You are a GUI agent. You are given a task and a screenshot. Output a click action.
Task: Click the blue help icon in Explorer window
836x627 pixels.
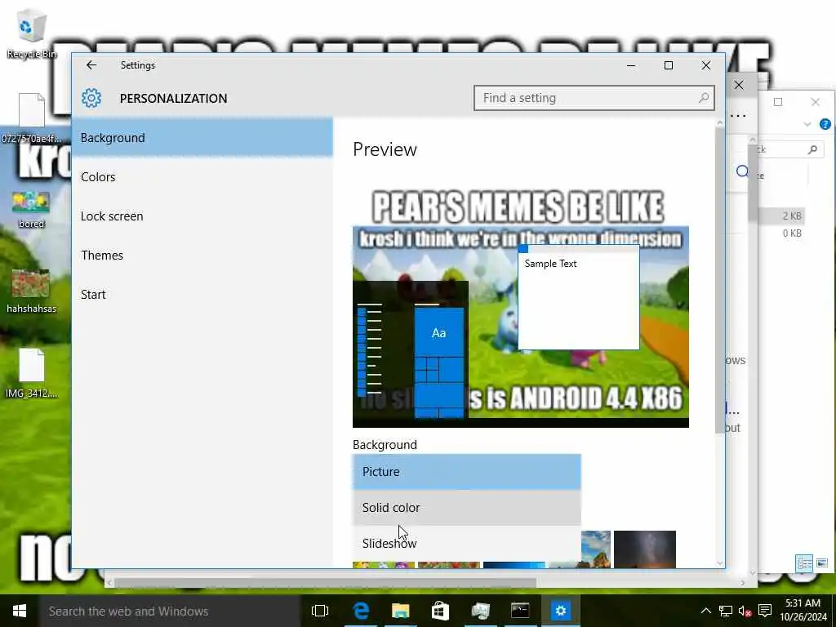pos(825,124)
